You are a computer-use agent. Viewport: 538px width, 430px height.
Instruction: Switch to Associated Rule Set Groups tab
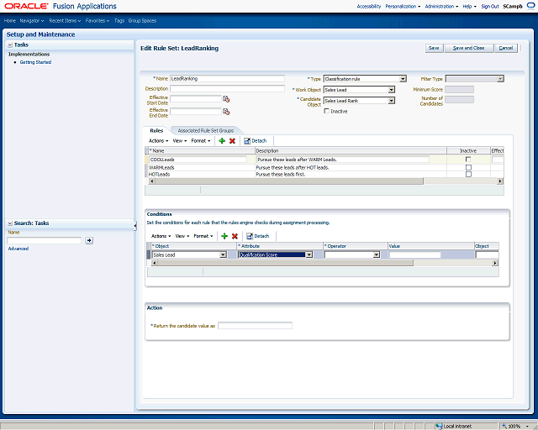205,131
